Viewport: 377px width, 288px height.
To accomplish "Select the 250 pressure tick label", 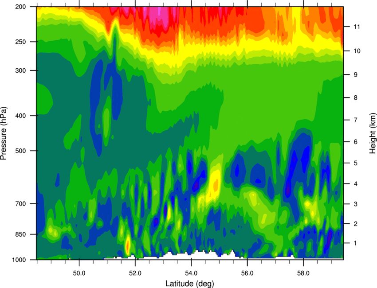I will [21, 42].
